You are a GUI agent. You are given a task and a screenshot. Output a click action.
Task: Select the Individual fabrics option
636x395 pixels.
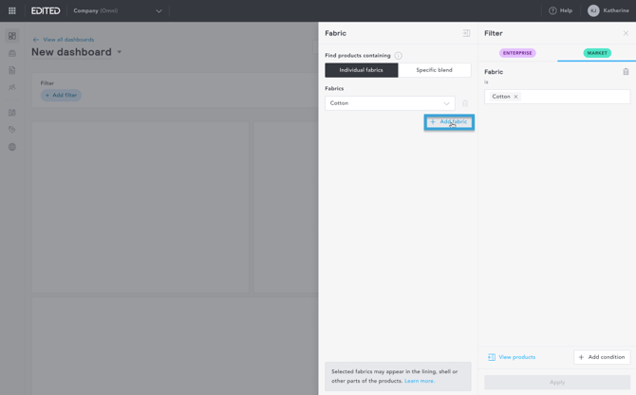point(362,70)
